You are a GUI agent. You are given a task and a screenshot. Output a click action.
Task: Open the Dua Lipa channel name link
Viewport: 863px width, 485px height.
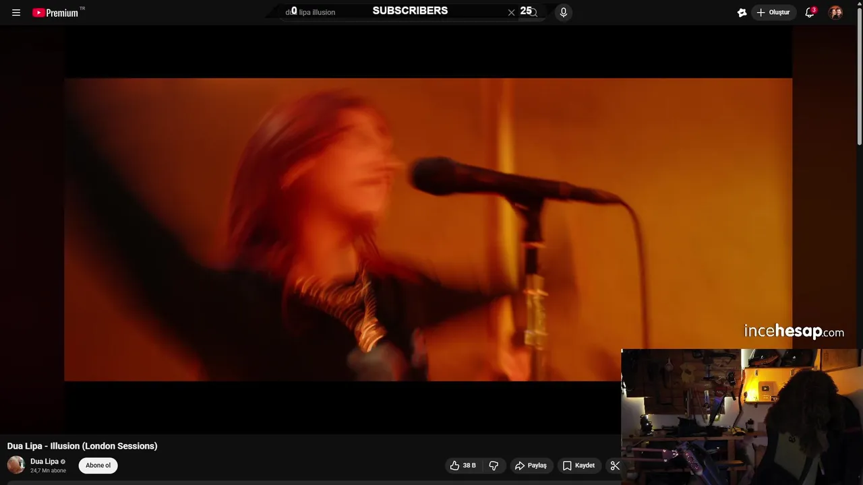[44, 461]
